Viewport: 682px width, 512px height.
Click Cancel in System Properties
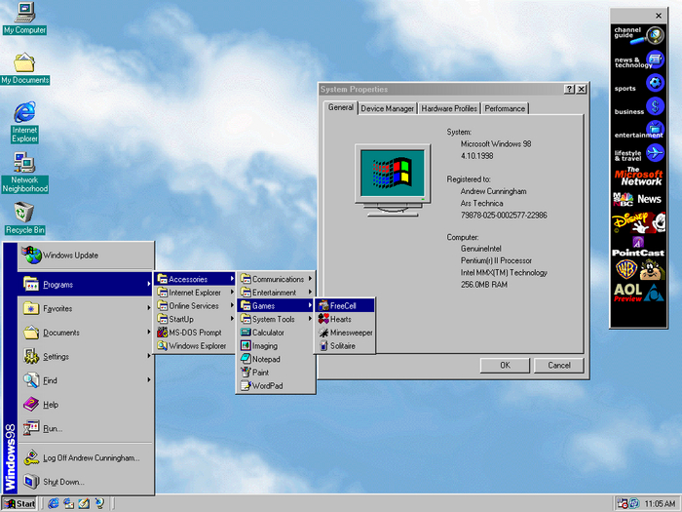(x=559, y=365)
